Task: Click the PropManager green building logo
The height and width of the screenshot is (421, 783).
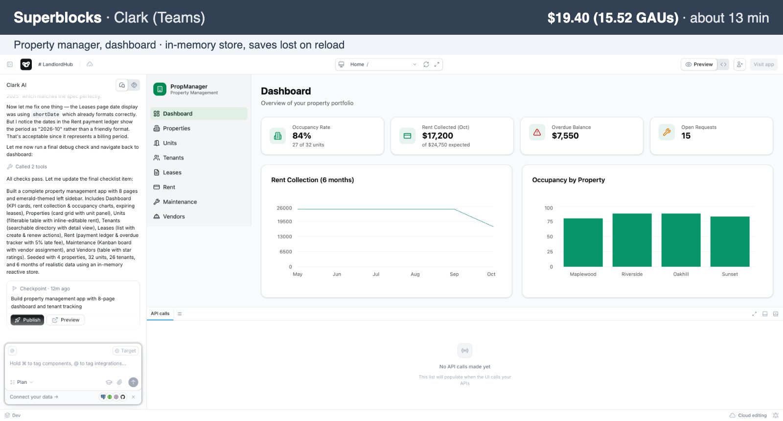Action: [160, 89]
